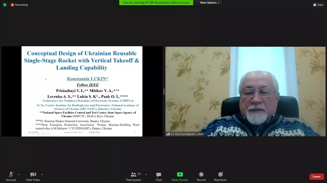This screenshot has height=183, width=327.
Task: Open the Reactions menu
Action: pyautogui.click(x=220, y=176)
